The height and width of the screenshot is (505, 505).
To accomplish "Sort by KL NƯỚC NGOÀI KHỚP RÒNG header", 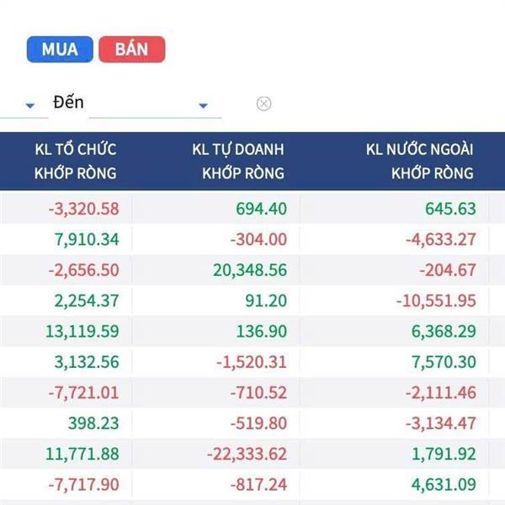I will 420,162.
